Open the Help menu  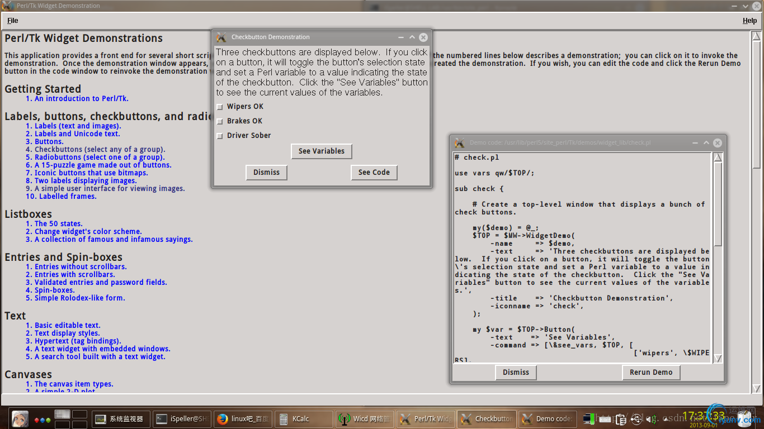coord(749,21)
